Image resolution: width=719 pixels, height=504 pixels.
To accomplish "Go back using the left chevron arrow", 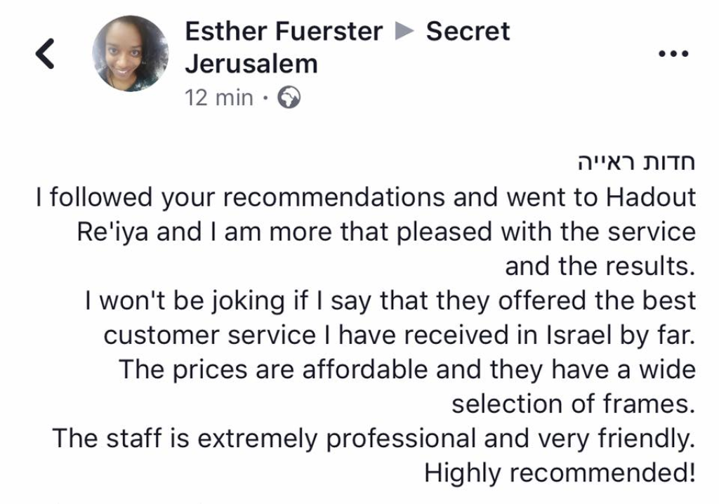I will [x=45, y=54].
